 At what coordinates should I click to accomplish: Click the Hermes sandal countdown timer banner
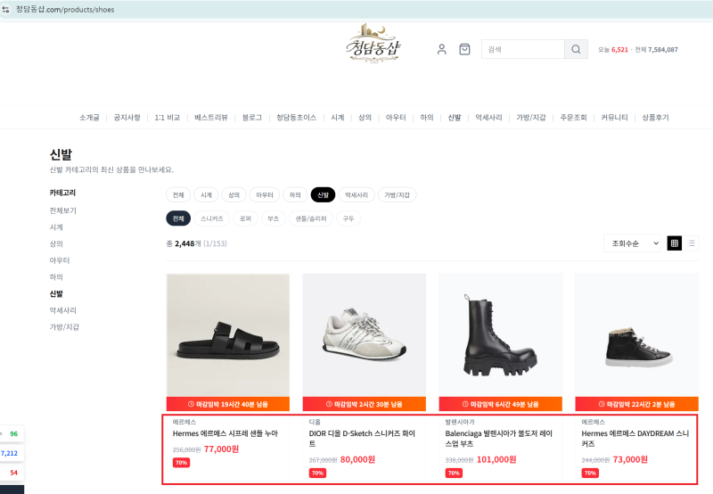[x=227, y=403]
